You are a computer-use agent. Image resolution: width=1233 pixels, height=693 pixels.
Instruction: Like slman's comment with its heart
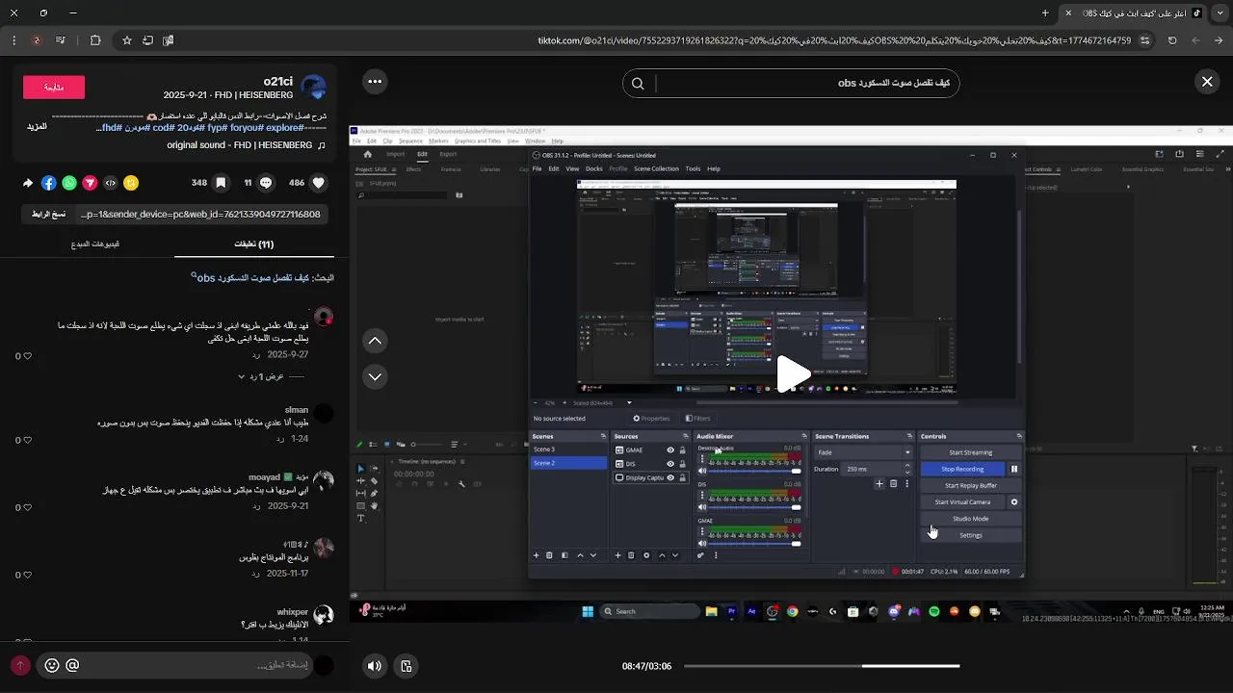tap(27, 440)
